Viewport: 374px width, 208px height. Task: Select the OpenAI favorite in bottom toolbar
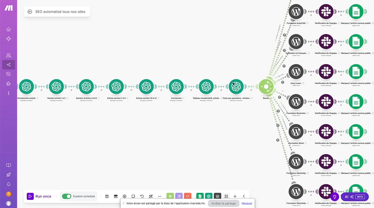[x=209, y=196]
